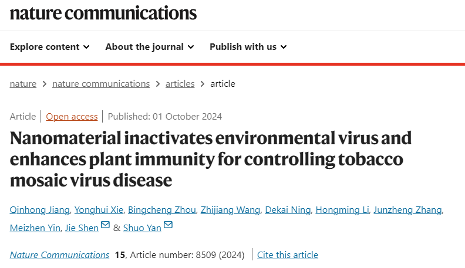Screen dimensions: 465x268
Task: Click author name Dekai Ning
Action: 288,210
